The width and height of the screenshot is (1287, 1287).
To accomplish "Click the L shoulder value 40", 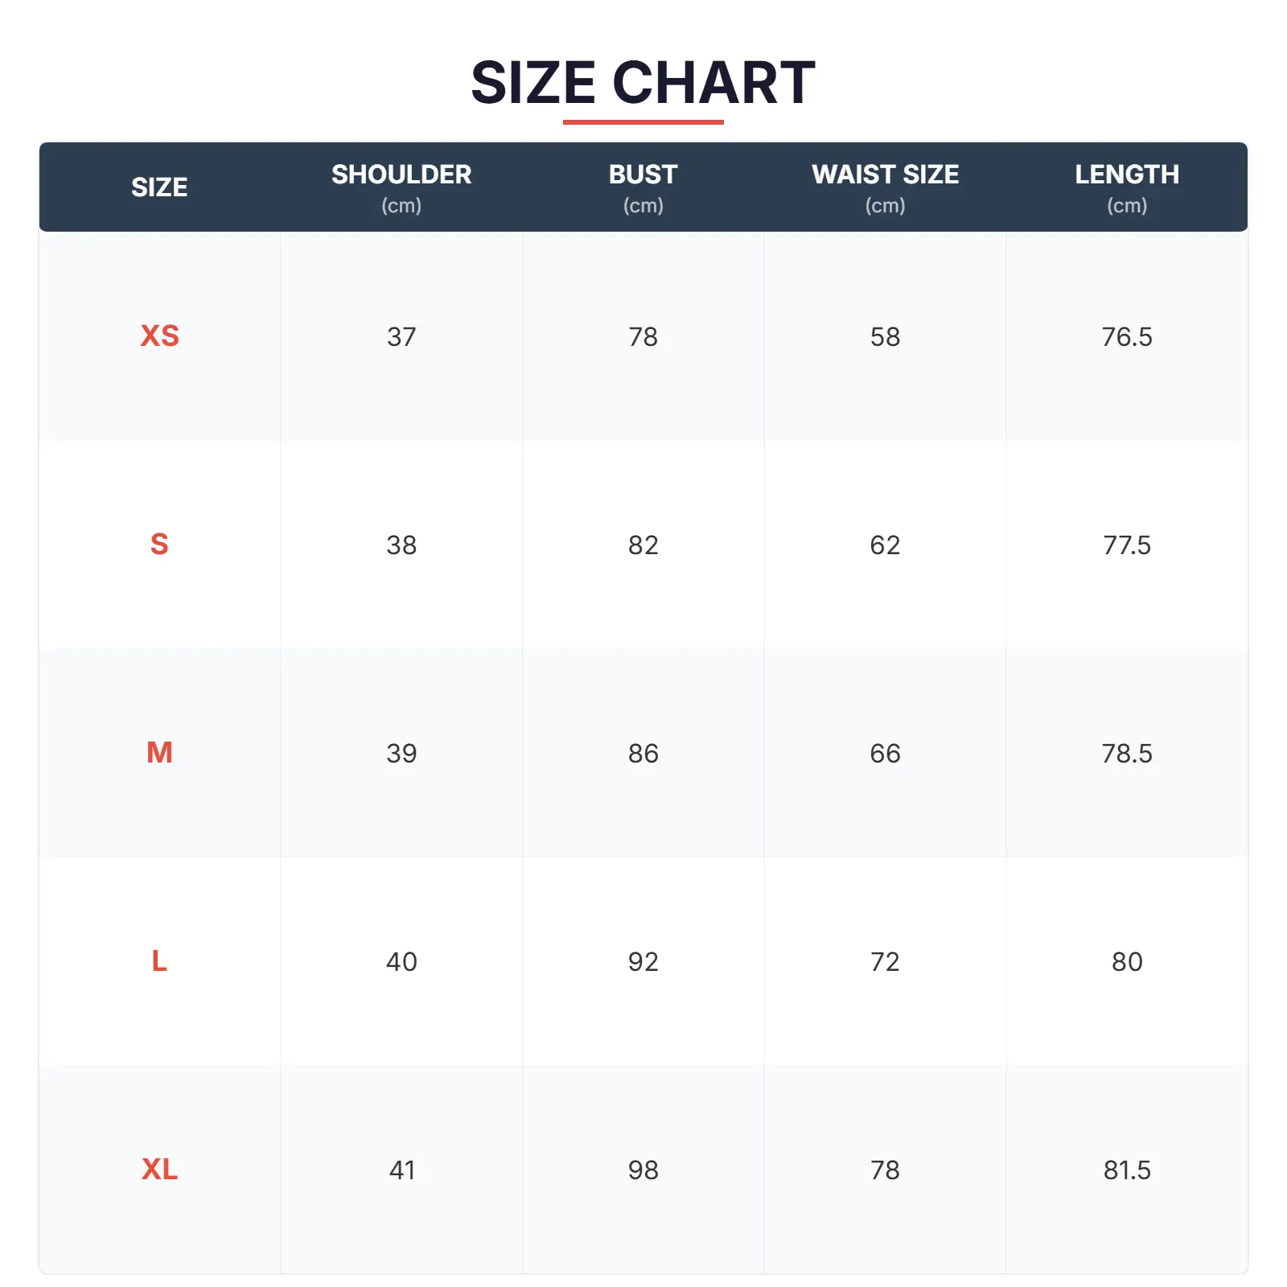I will [x=401, y=962].
